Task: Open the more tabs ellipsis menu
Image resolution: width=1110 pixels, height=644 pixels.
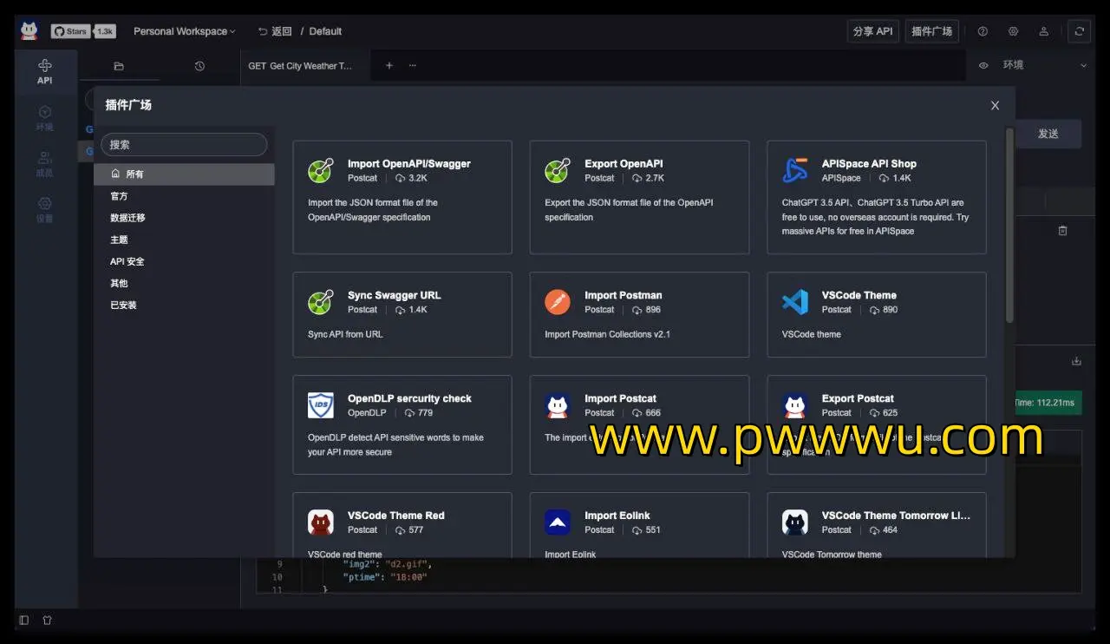Action: tap(413, 65)
